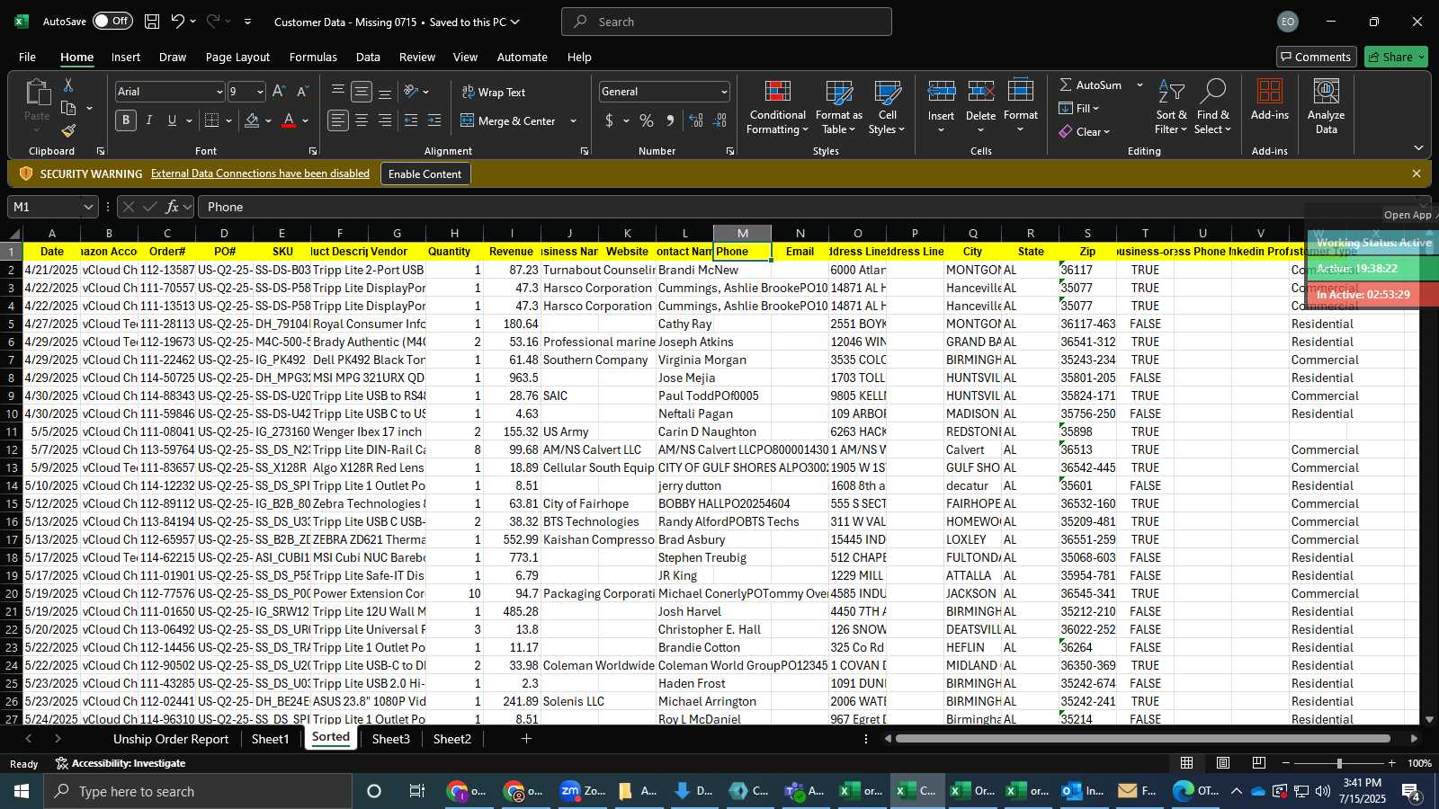The width and height of the screenshot is (1439, 809).
Task: Click in the ribbon Search box
Action: 727,22
